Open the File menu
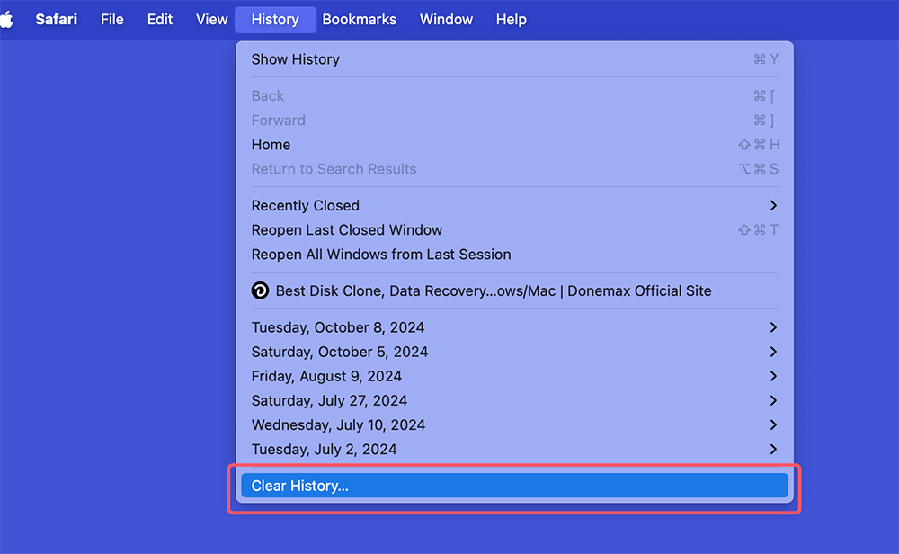This screenshot has height=554, width=899. [x=112, y=19]
